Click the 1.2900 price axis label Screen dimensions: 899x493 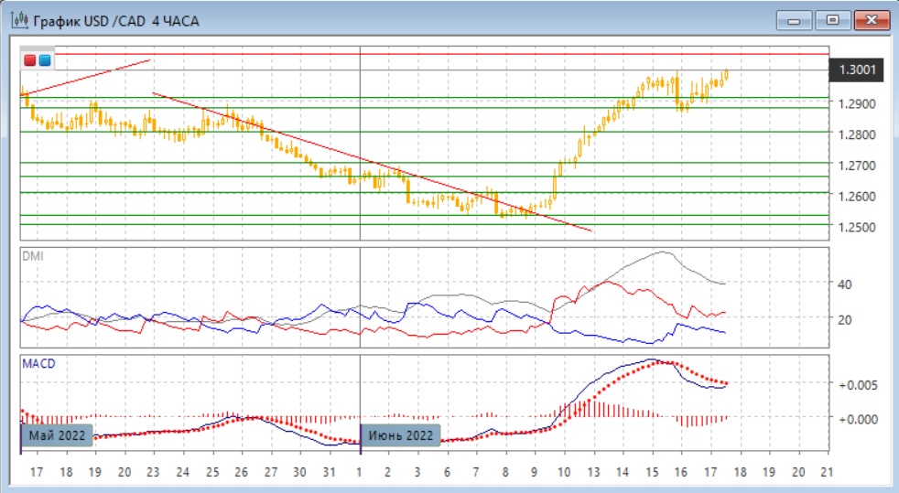tap(857, 103)
